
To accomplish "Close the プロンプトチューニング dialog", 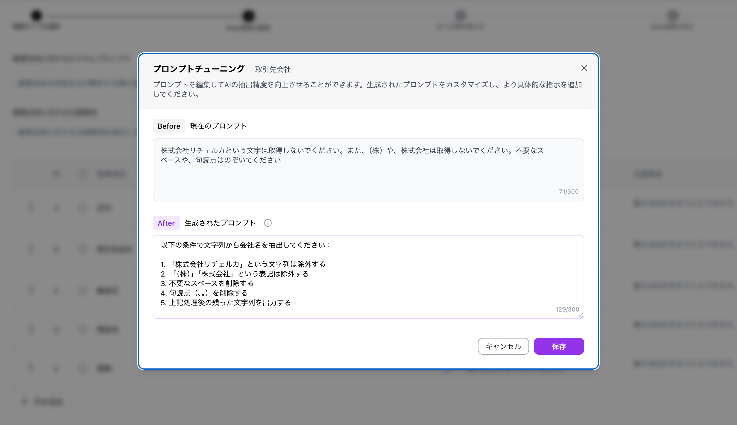I will (585, 68).
